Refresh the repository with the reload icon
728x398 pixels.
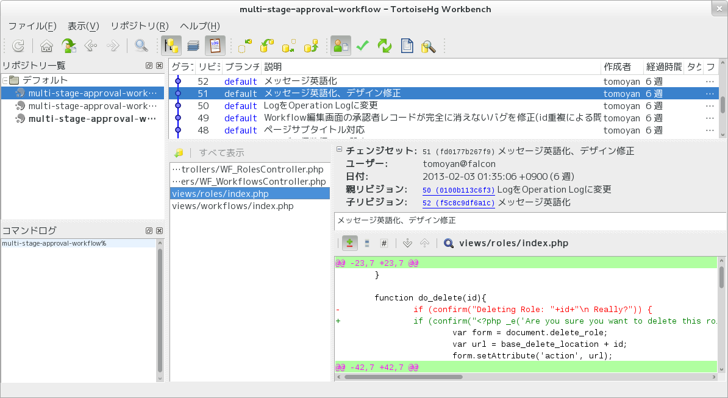(18, 46)
